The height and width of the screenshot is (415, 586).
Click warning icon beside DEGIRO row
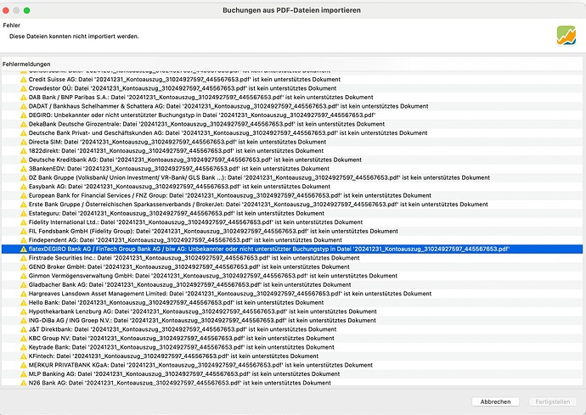pos(24,115)
